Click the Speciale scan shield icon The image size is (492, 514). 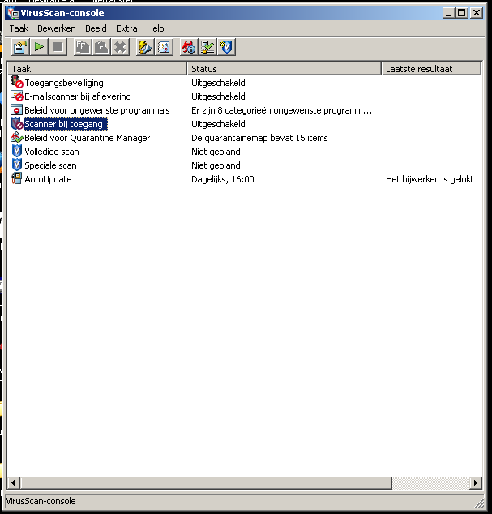(16, 165)
